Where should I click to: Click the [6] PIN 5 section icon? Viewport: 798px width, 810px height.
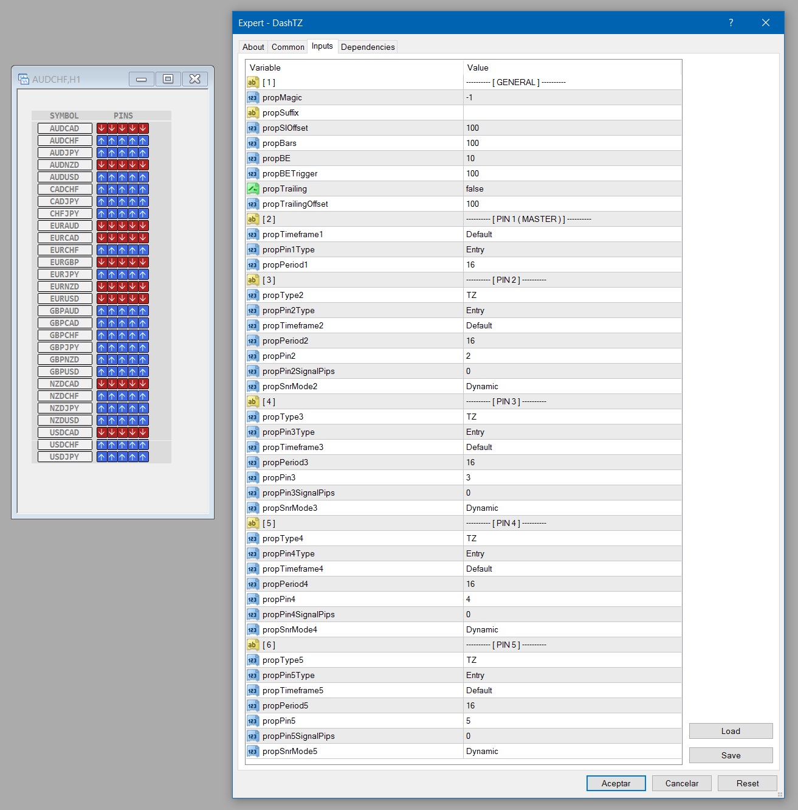253,645
